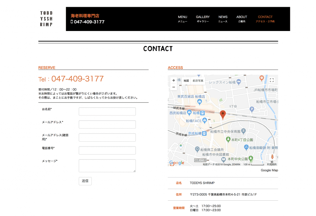Viewport: 316px width, 216px height.
Task: Select the 西武船橋店 shopping marker
Action: [x=189, y=112]
